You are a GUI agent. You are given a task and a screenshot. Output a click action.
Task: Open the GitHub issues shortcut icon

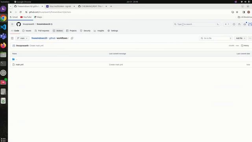(234, 24)
